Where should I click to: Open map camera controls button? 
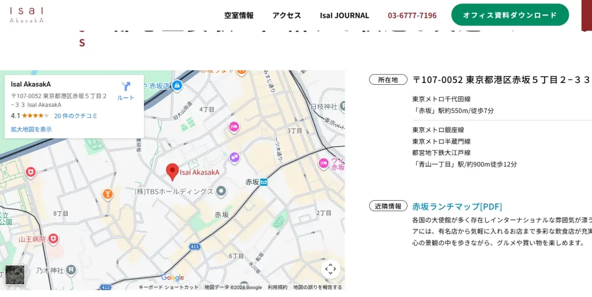tap(330, 269)
